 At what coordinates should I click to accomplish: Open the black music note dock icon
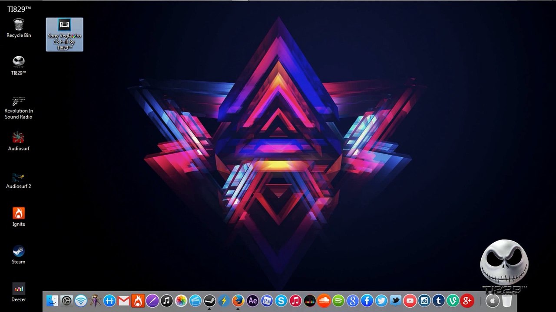point(167,301)
